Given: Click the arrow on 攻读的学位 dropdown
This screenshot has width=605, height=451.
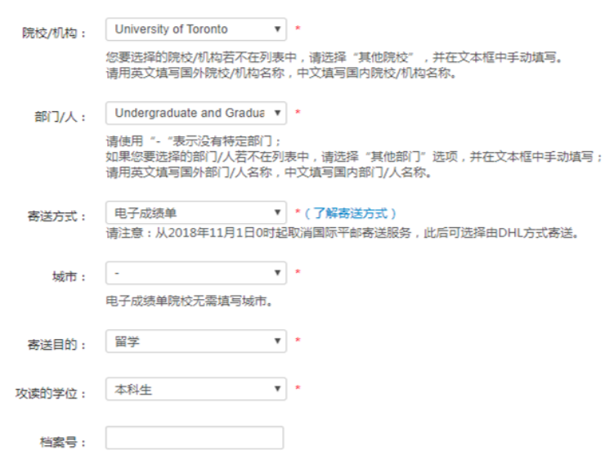Looking at the screenshot, I should (278, 389).
